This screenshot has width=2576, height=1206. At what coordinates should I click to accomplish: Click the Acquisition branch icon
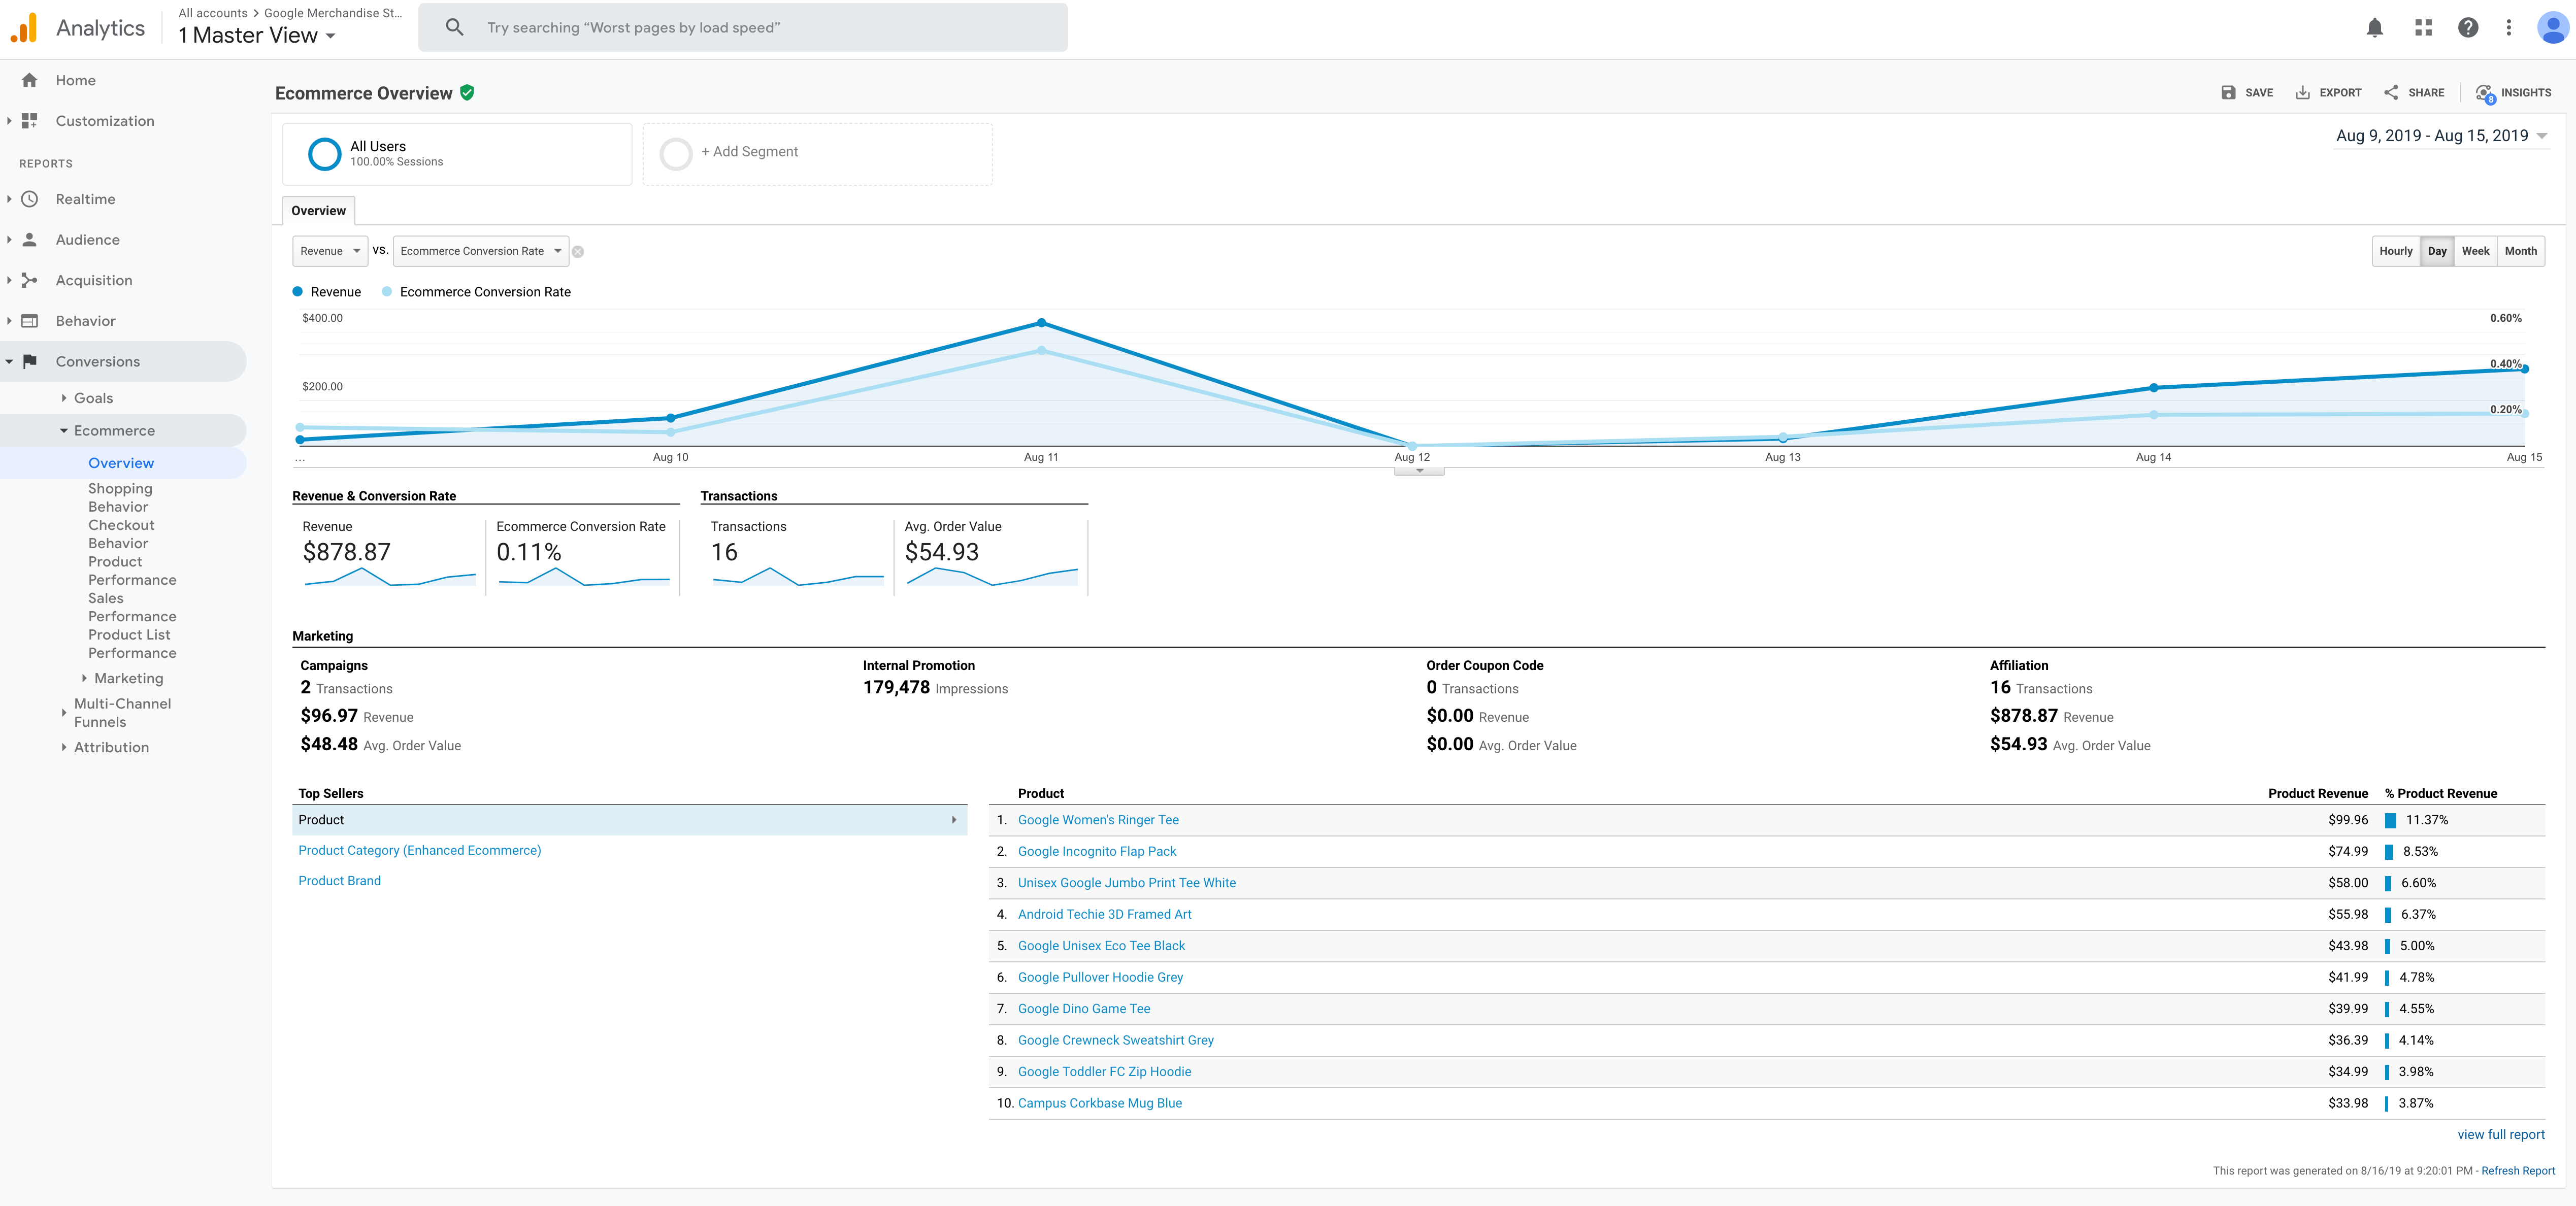pyautogui.click(x=30, y=280)
